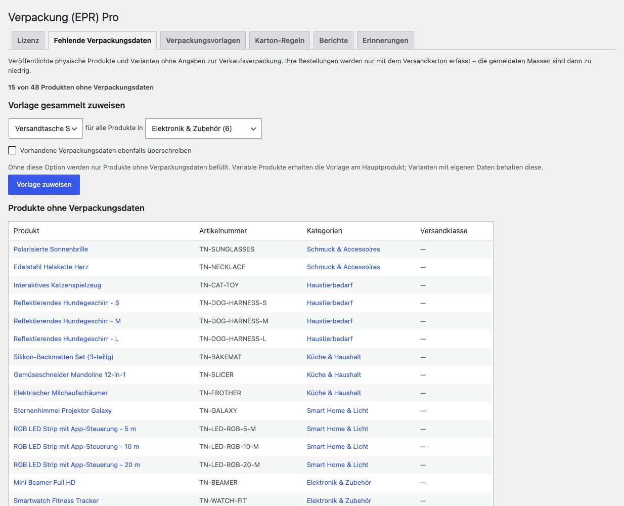Click Haustierbedarf category for TN-CAT-TOY
Screen dimensions: 624x506
330,285
